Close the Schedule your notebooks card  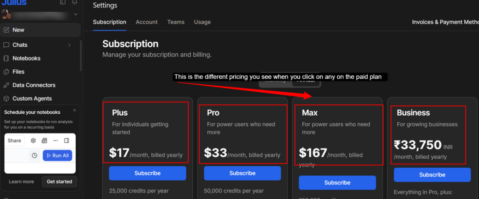click(x=74, y=110)
